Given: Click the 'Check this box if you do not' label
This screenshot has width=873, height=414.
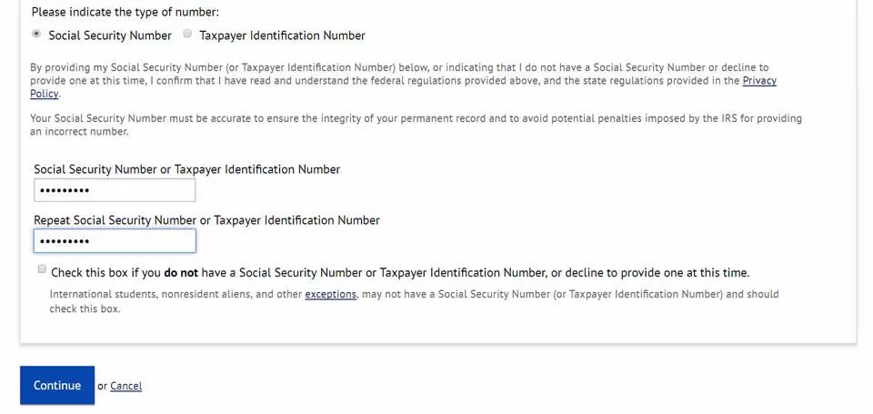Looking at the screenshot, I should click(x=400, y=273).
